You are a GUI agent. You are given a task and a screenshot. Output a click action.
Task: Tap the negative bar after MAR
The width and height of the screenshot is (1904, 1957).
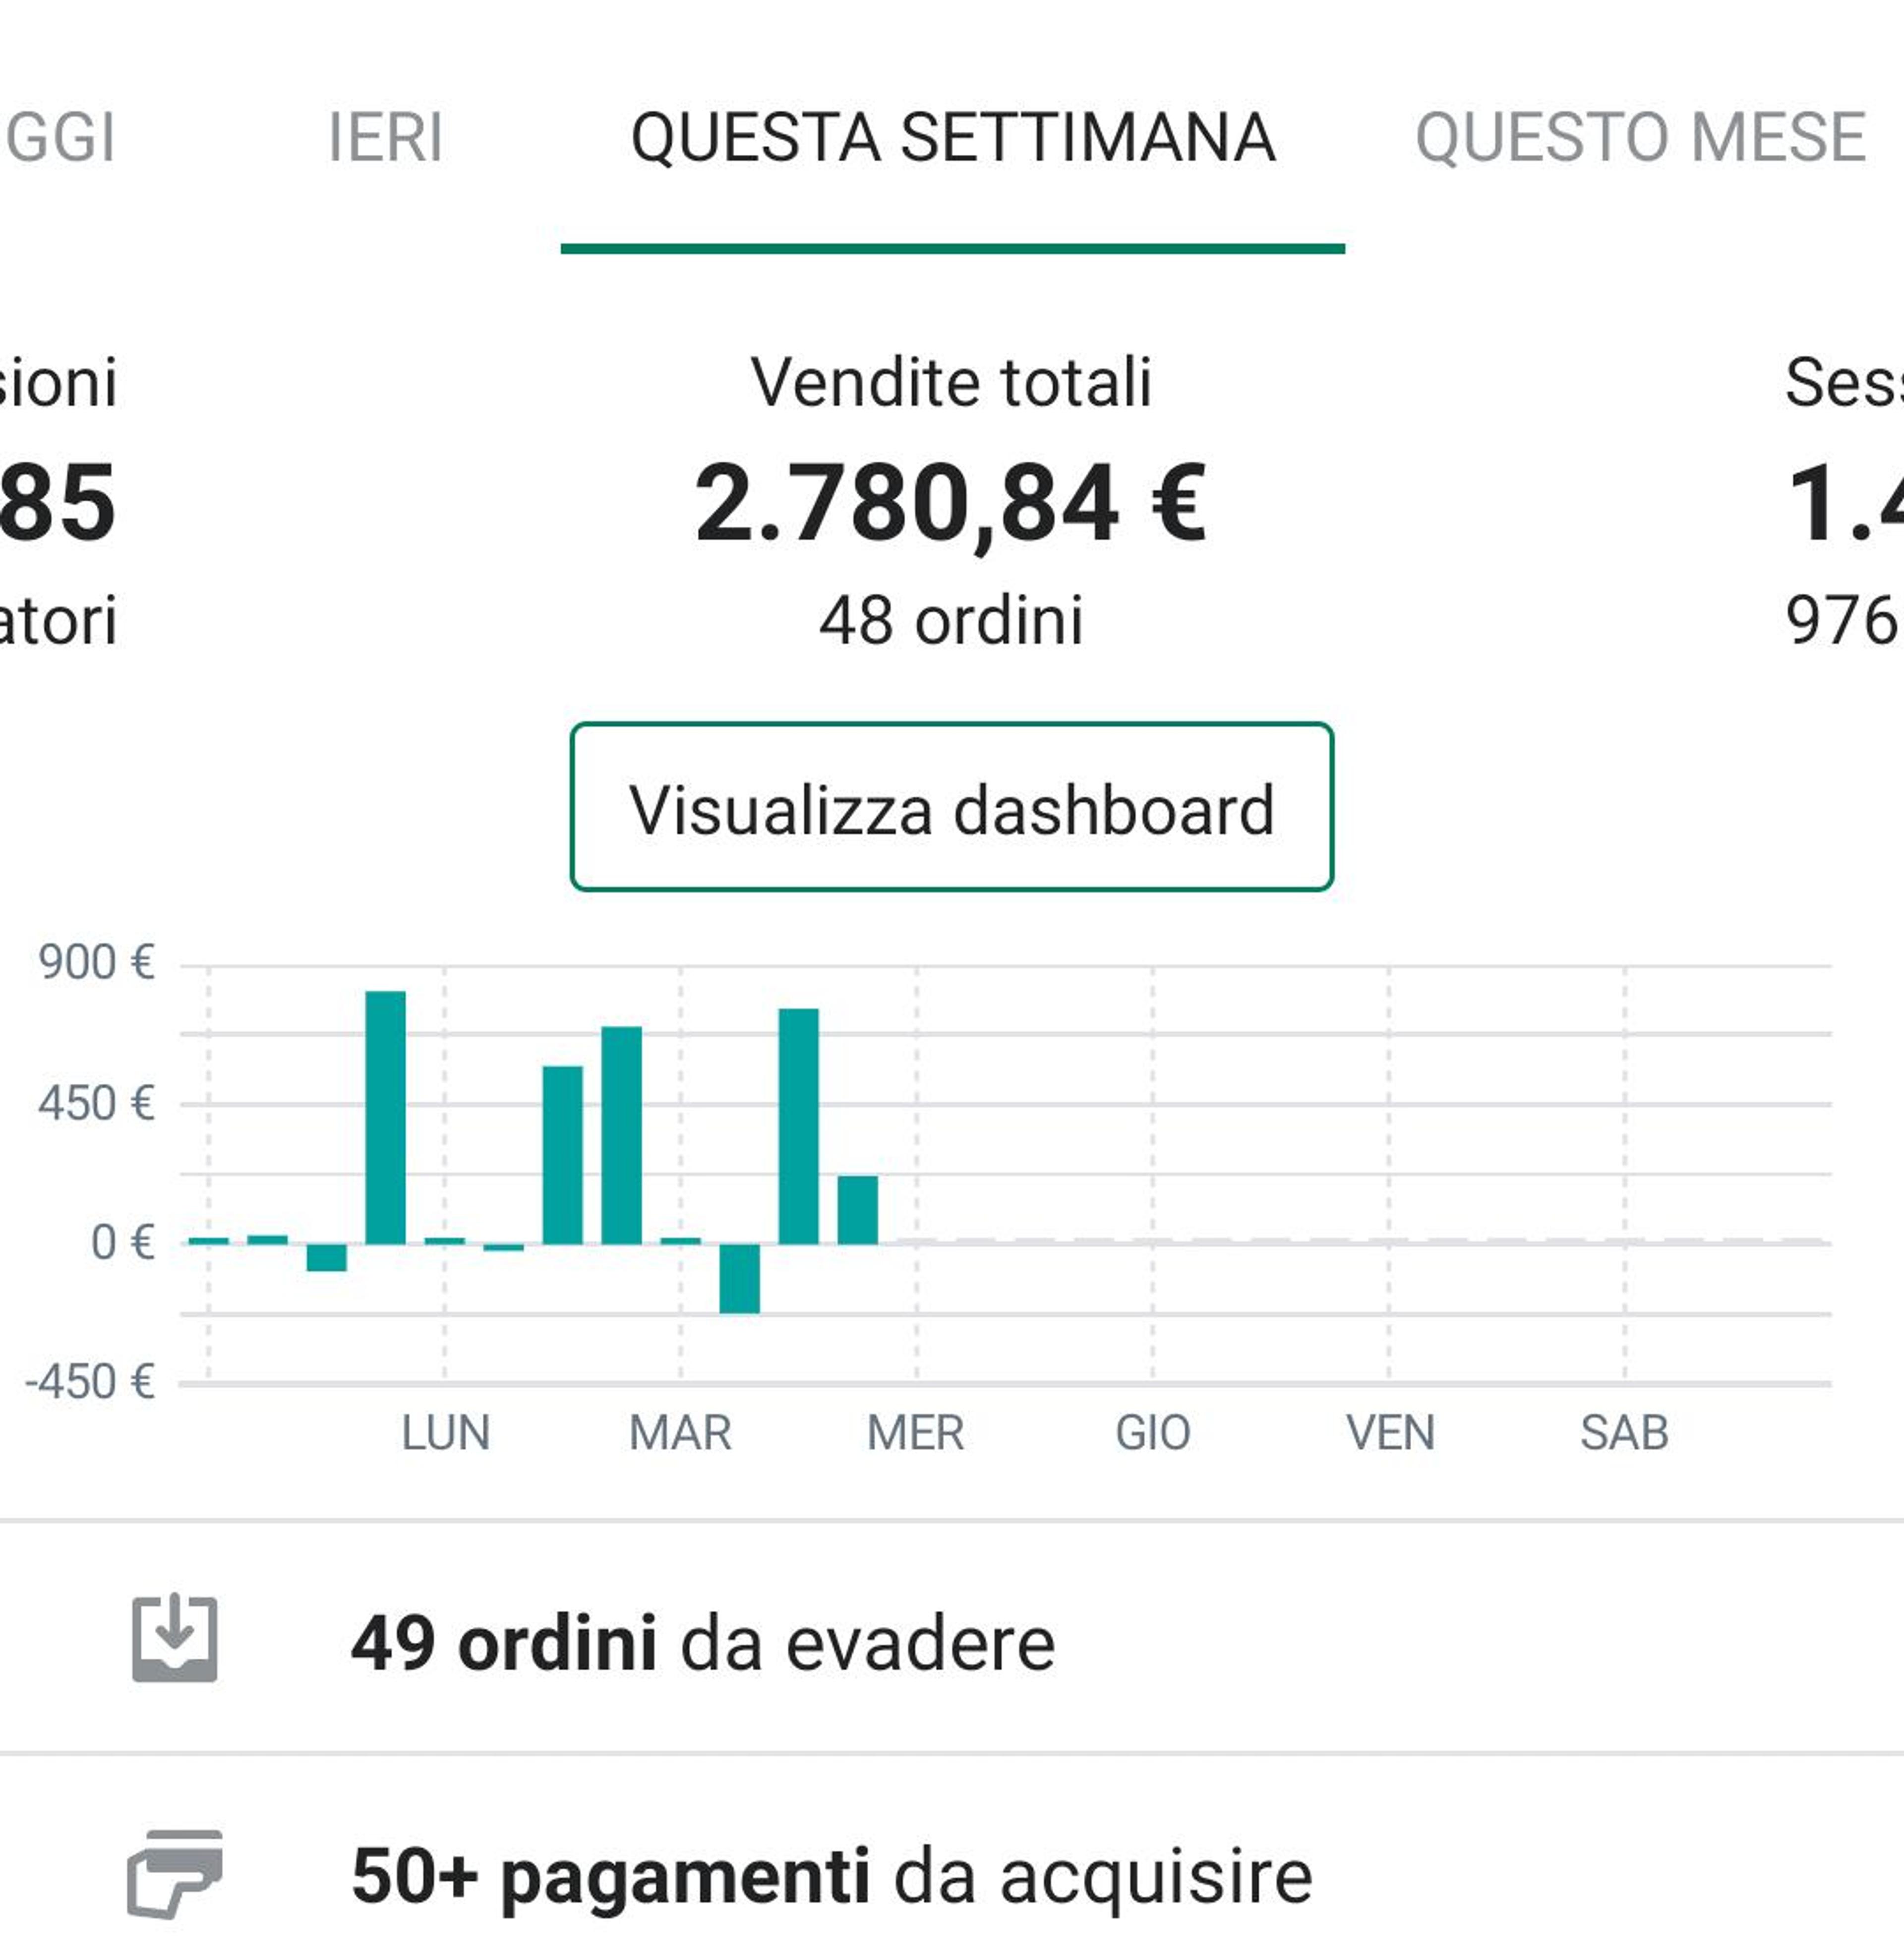coord(739,1278)
